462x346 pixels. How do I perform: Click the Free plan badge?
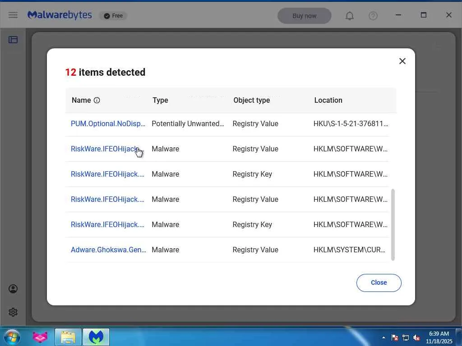[113, 16]
